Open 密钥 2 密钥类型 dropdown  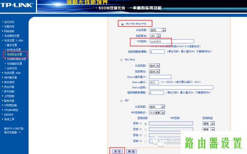208,129
